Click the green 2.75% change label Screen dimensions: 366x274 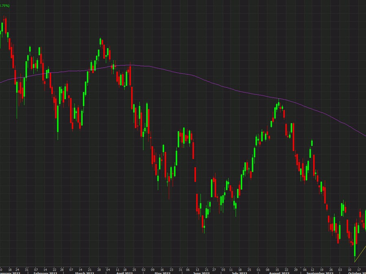5,6
